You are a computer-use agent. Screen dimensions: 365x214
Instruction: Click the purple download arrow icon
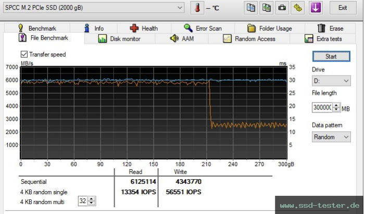click(316, 8)
